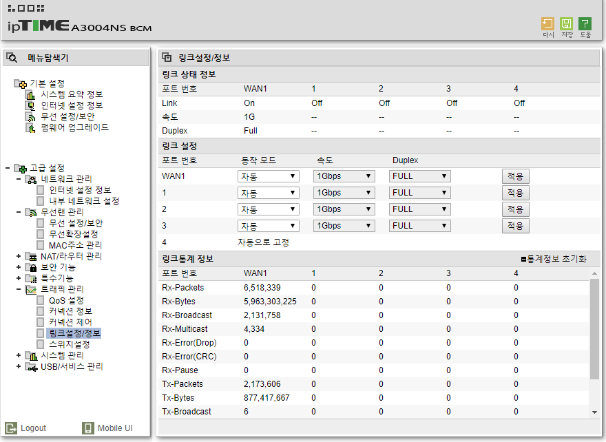Open the port 3 Duplex FULL dropdown
Image resolution: width=606 pixels, height=442 pixels.
pyautogui.click(x=419, y=226)
